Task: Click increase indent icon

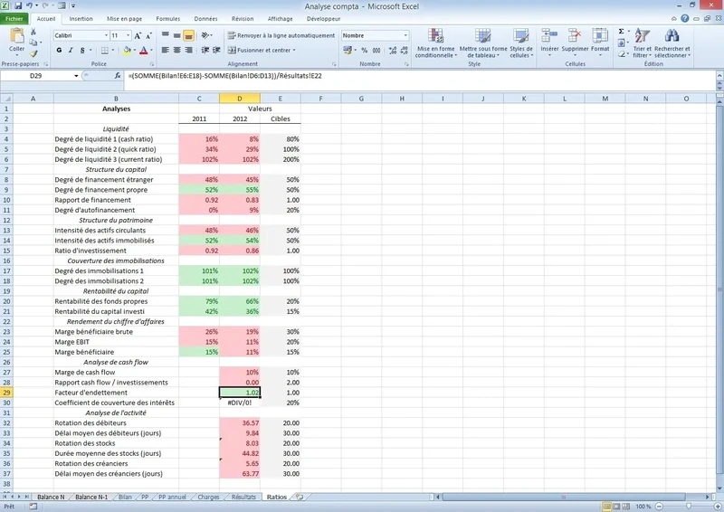Action: point(216,50)
